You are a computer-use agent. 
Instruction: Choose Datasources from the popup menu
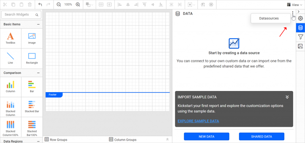pyautogui.click(x=270, y=18)
